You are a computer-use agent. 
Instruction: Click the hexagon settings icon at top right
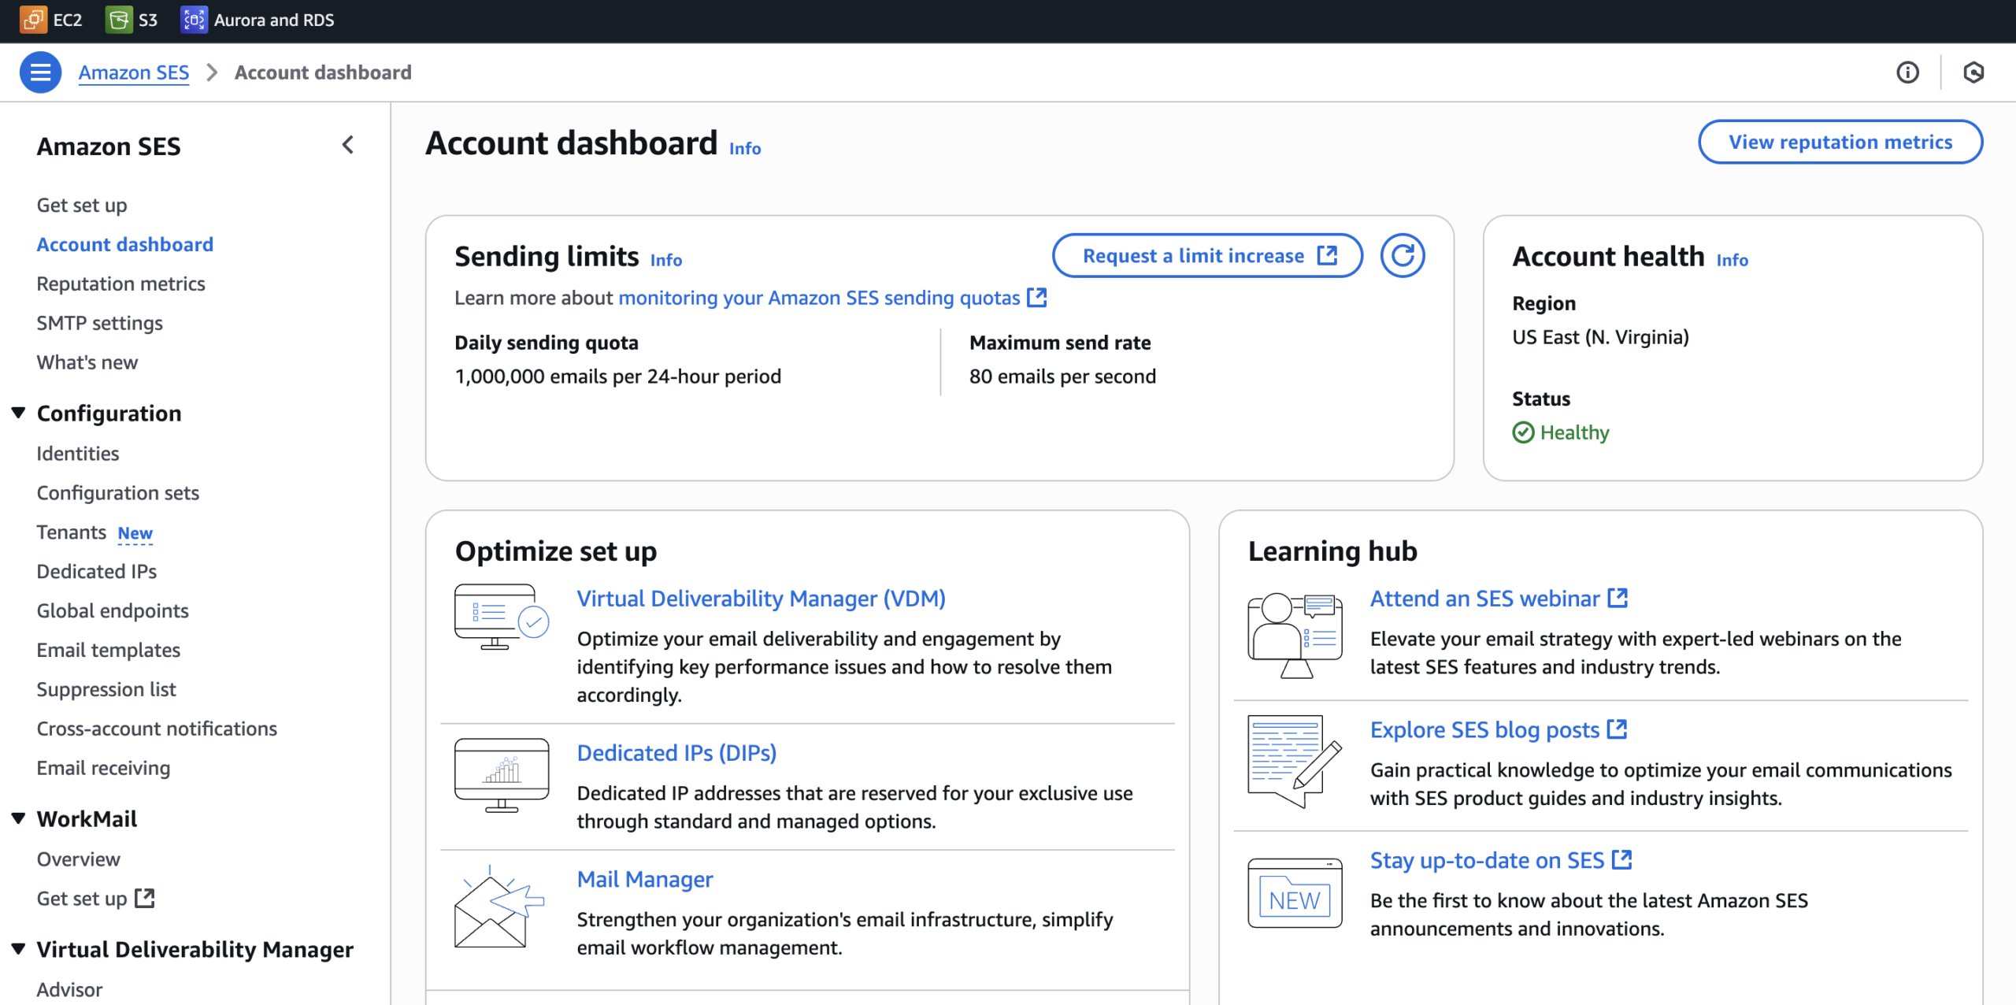pos(1973,72)
